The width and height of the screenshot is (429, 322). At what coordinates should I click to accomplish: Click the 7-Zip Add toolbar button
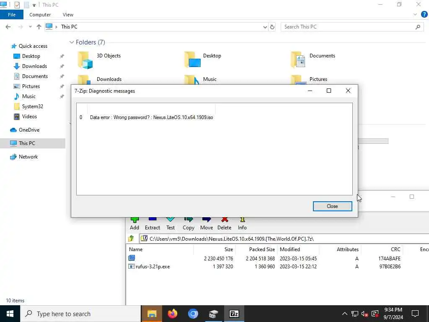(x=134, y=224)
